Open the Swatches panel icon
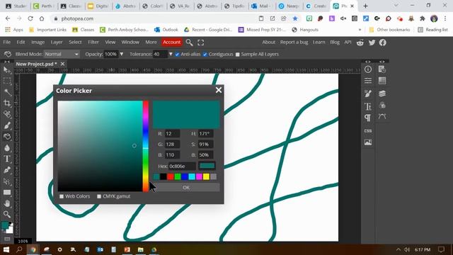453x255 pixels. click(x=382, y=81)
